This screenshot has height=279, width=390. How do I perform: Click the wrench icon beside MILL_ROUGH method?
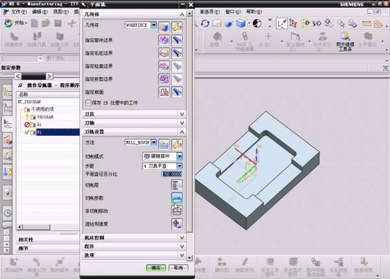coord(177,143)
